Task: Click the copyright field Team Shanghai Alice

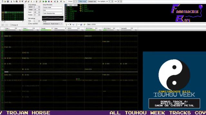Action: point(52,13)
